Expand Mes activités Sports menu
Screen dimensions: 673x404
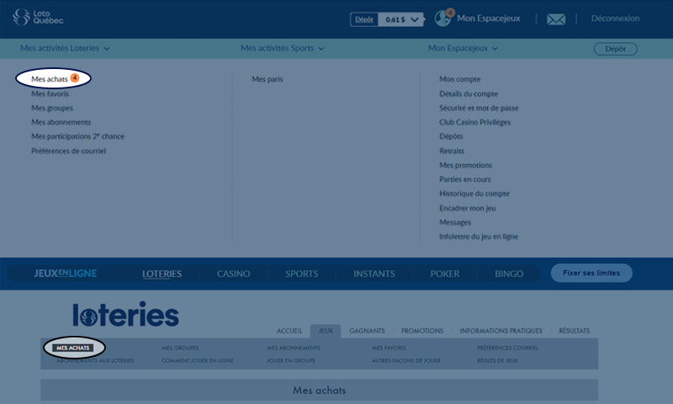pyautogui.click(x=282, y=49)
